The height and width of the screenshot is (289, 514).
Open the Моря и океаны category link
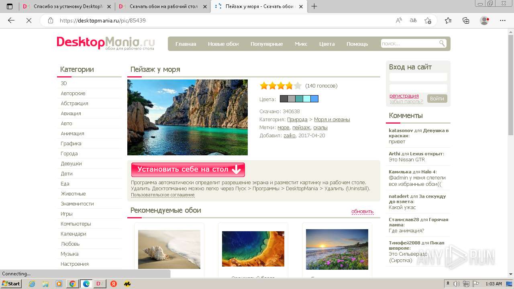(332, 120)
